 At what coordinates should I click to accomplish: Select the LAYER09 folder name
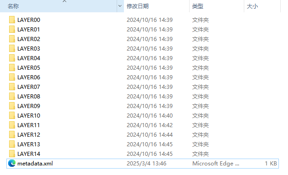pos(29,106)
